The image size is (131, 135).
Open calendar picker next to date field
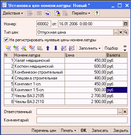125,24
